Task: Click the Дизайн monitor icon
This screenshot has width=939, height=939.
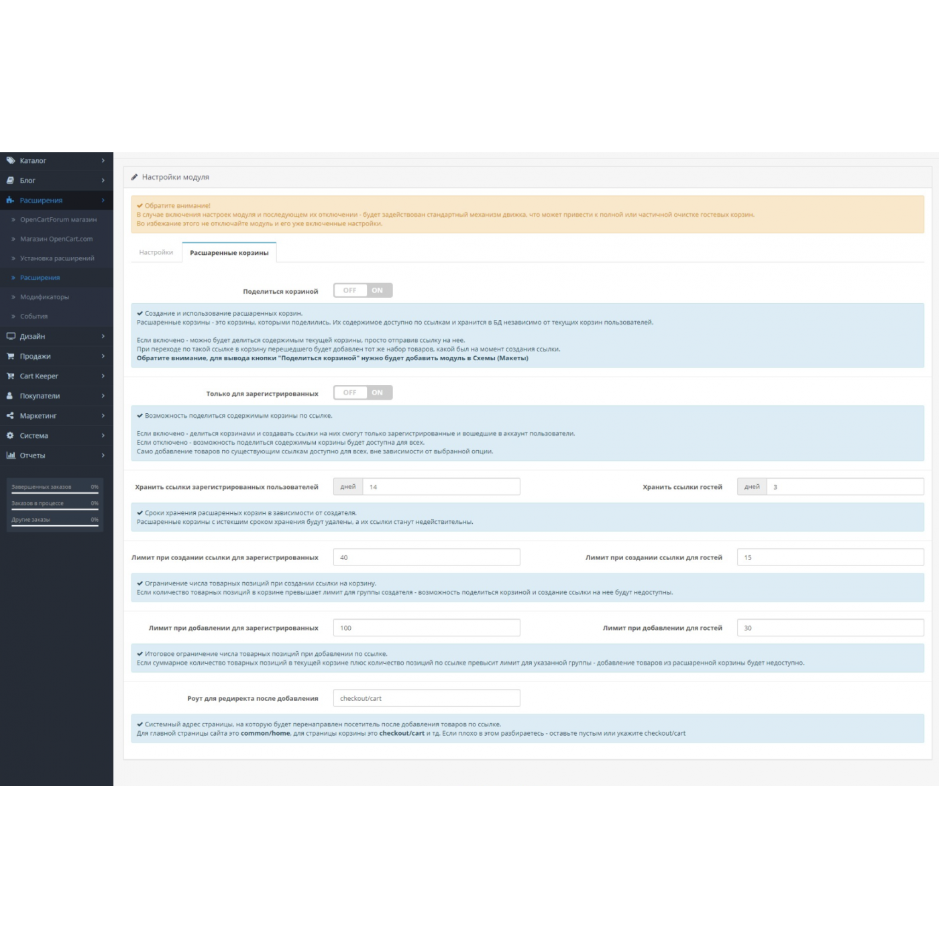Action: coord(11,337)
